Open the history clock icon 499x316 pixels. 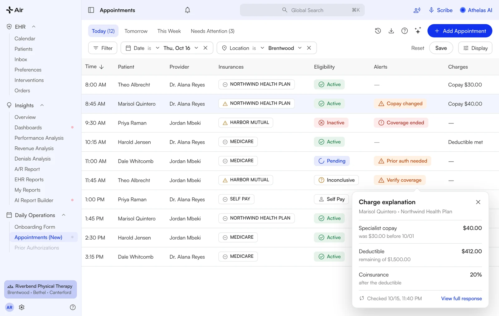[378, 31]
